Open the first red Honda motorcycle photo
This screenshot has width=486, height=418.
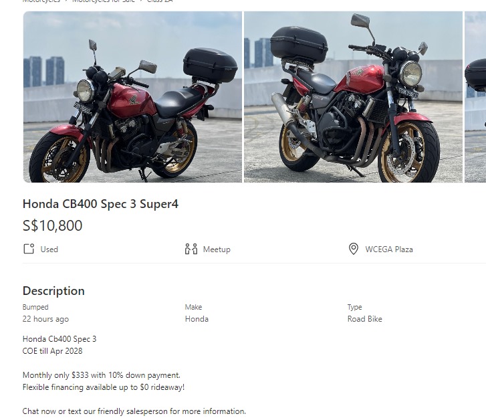point(132,97)
